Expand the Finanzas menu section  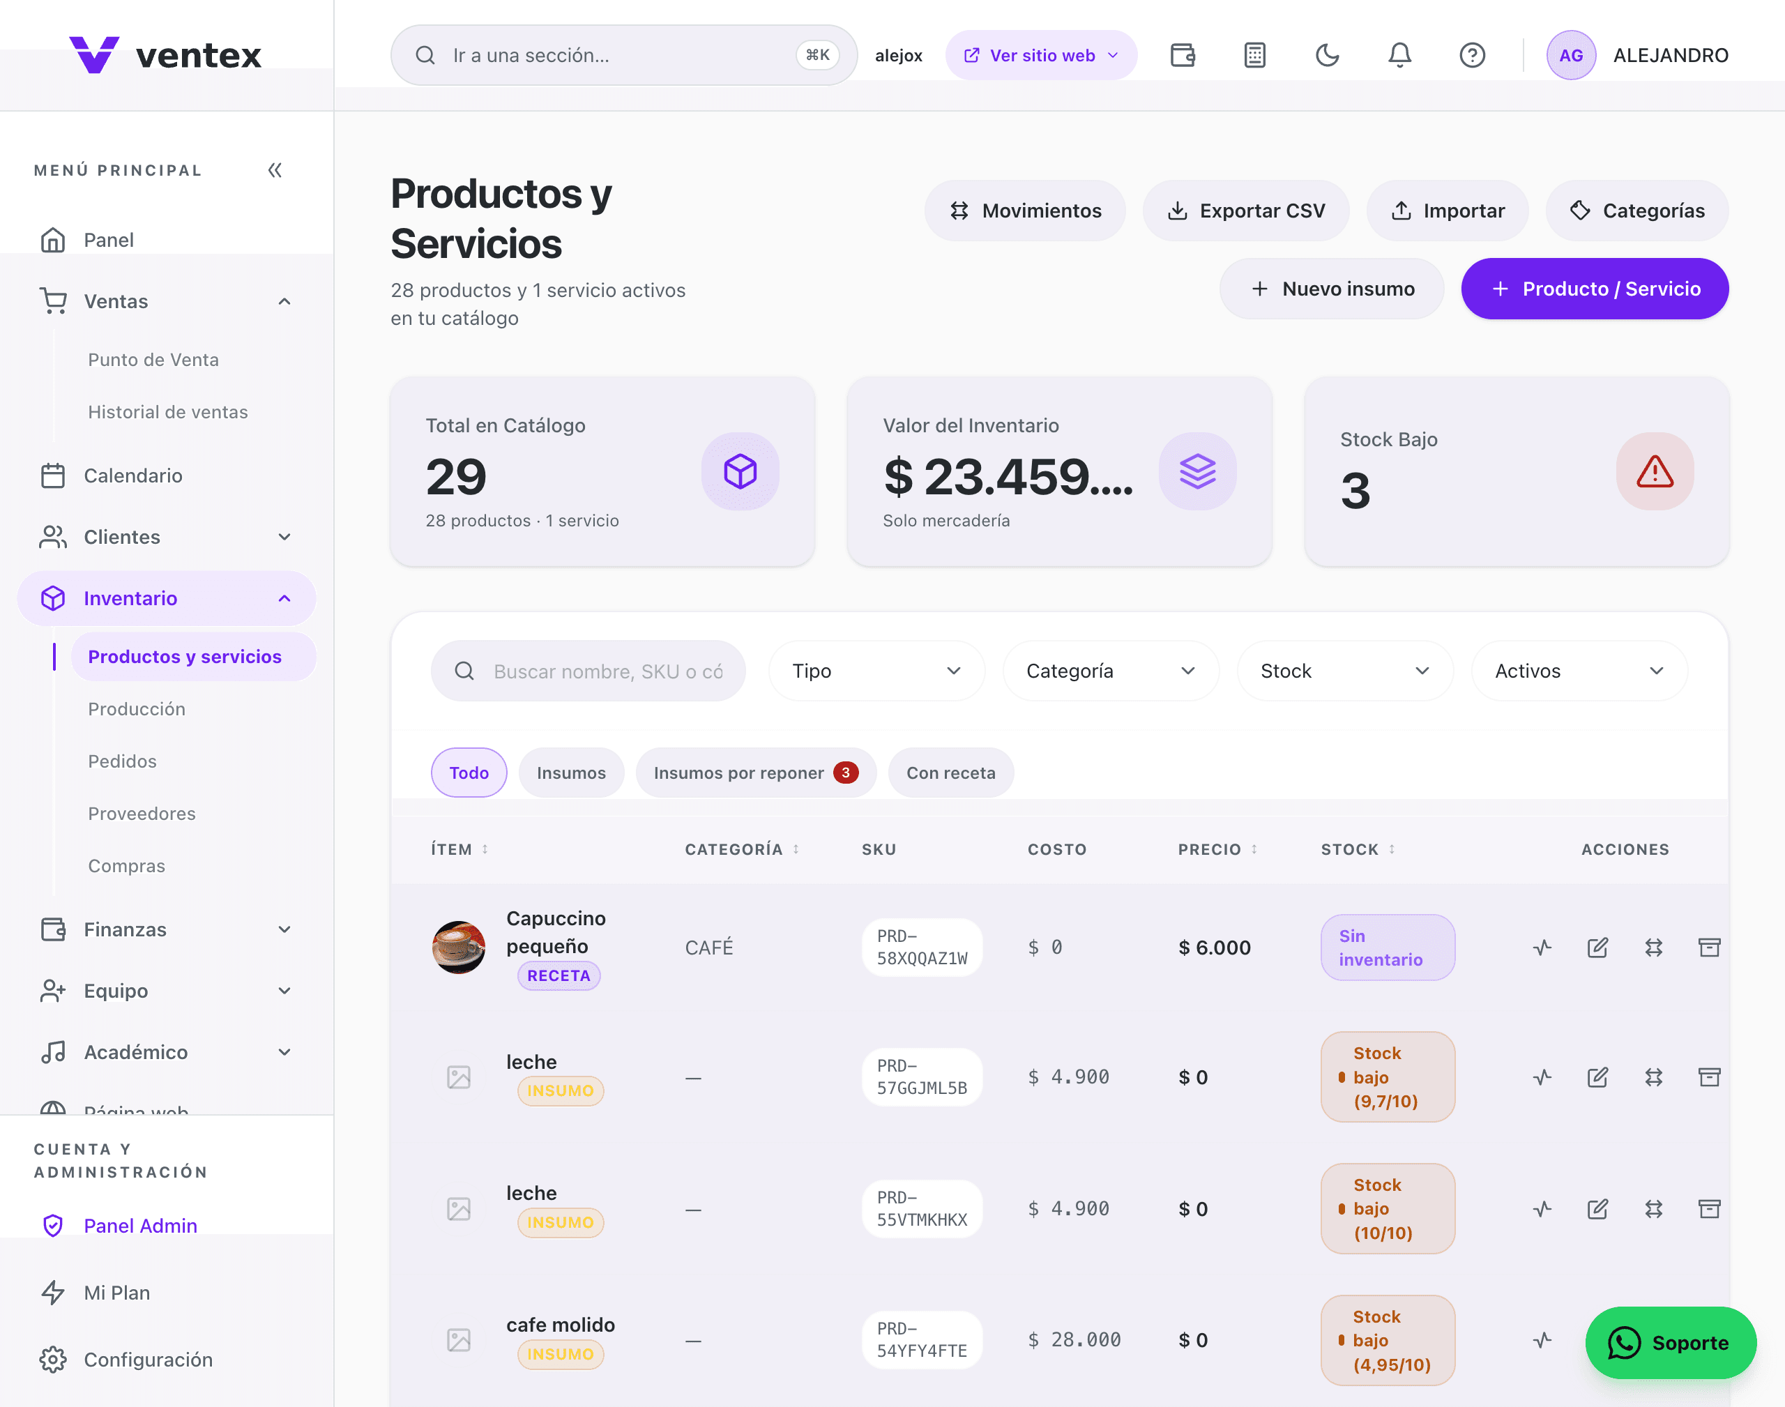click(167, 929)
